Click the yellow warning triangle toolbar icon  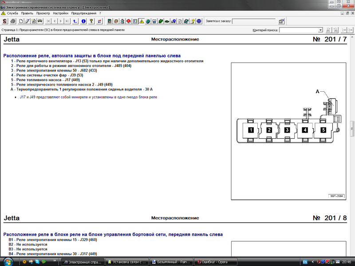[142, 21]
